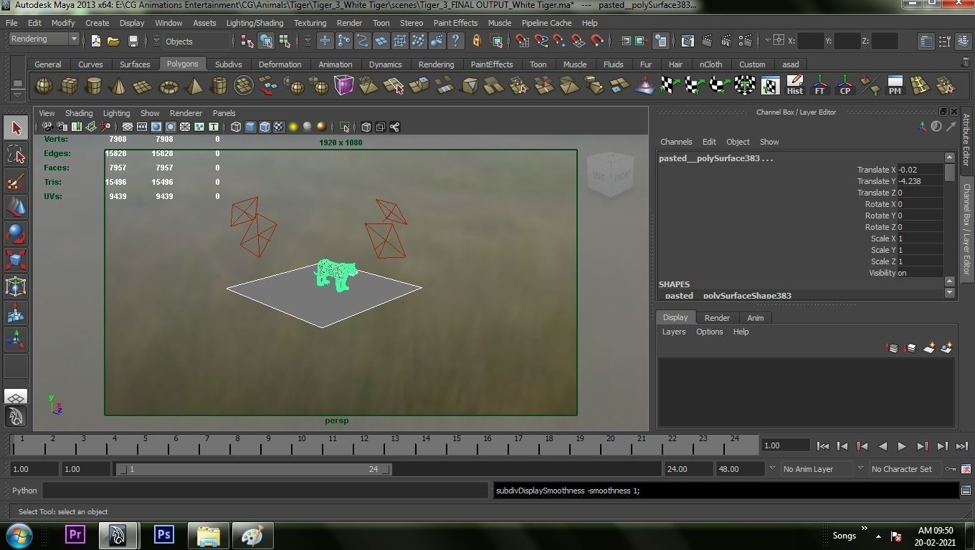Screen dimensions: 975x550
Task: Play the animation backwards
Action: (883, 446)
